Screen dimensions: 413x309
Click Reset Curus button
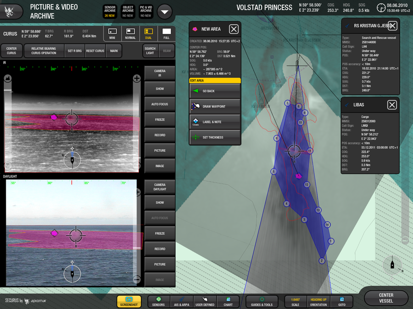[x=95, y=51]
